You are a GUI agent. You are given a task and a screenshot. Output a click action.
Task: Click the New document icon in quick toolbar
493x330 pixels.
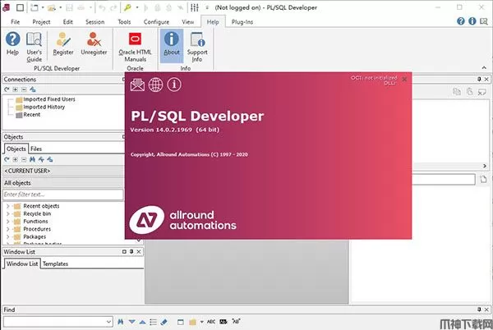[35, 7]
